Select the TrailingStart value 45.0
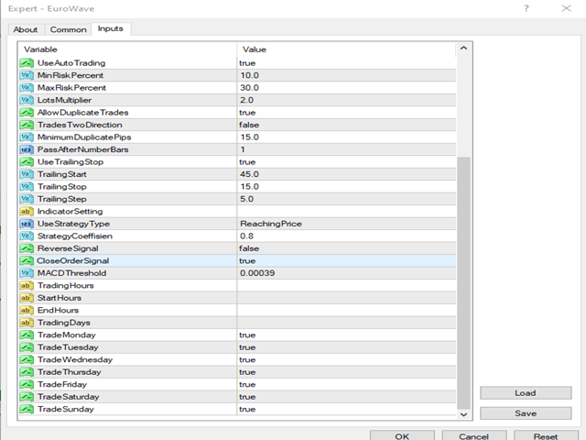Viewport: 586px width, 440px height. point(250,174)
